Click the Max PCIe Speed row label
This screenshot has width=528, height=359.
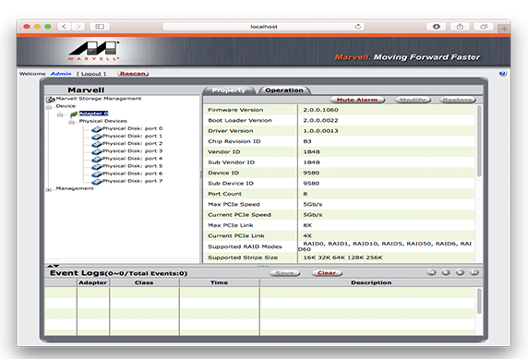coord(234,205)
